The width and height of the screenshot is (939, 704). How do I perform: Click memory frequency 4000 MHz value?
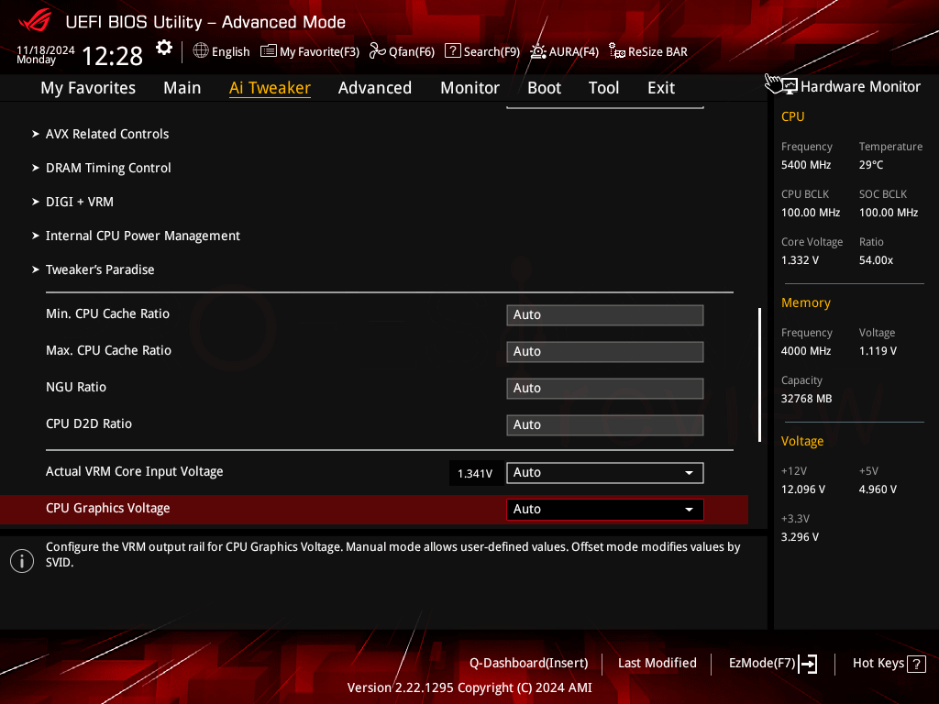pyautogui.click(x=805, y=351)
